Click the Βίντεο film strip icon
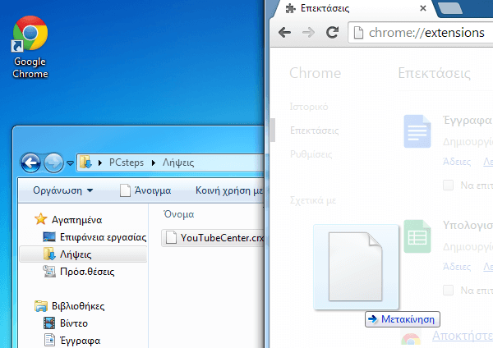Screen dimensions: 493x348 coord(49,323)
